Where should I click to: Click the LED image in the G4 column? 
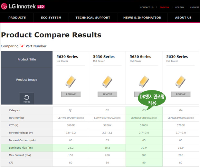point(180,82)
